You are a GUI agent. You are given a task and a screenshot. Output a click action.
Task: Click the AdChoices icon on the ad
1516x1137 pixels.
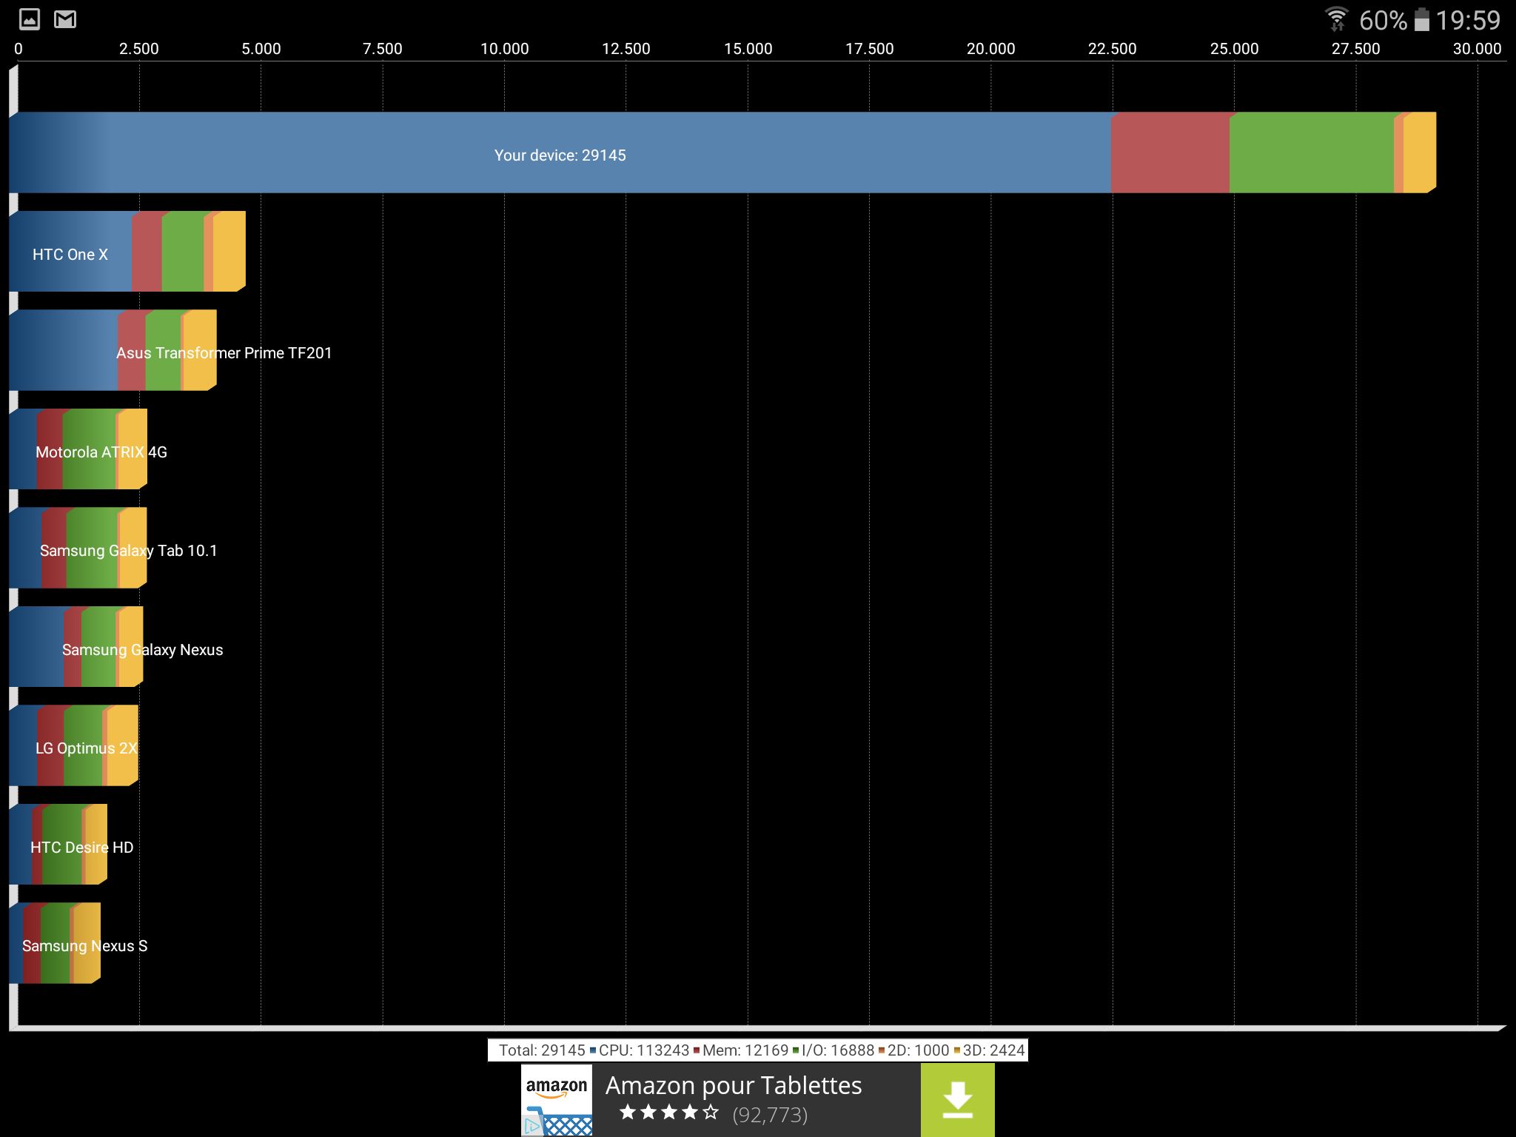[532, 1127]
